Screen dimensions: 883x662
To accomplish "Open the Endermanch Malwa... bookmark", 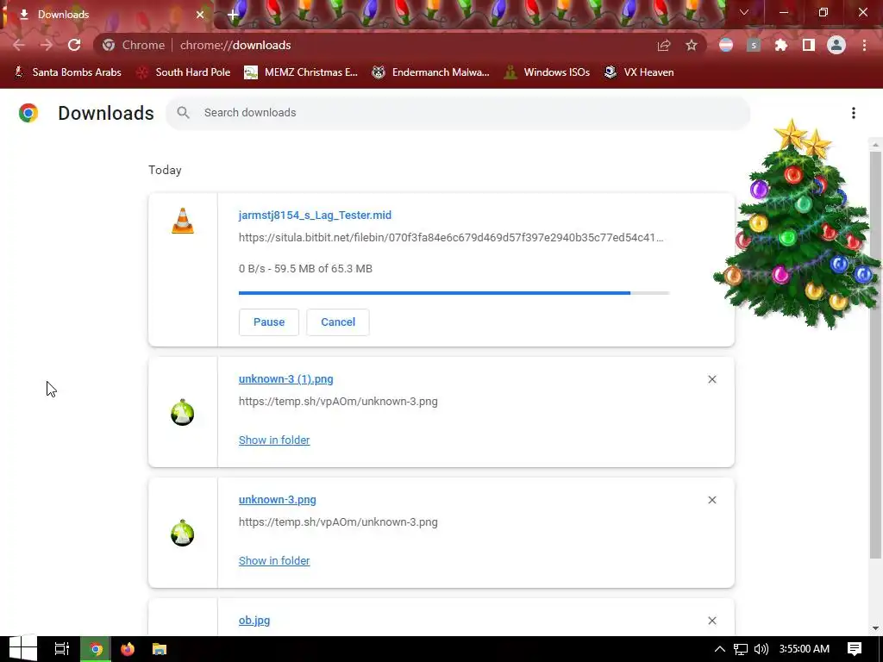I will pyautogui.click(x=431, y=72).
